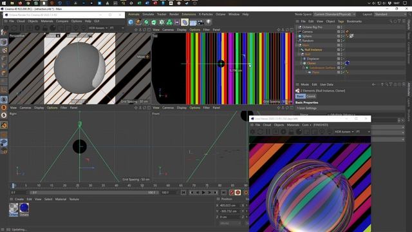Toggle the Plane object's enable checkmark
Image resolution: width=412 pixels, height=232 pixels.
tap(344, 72)
